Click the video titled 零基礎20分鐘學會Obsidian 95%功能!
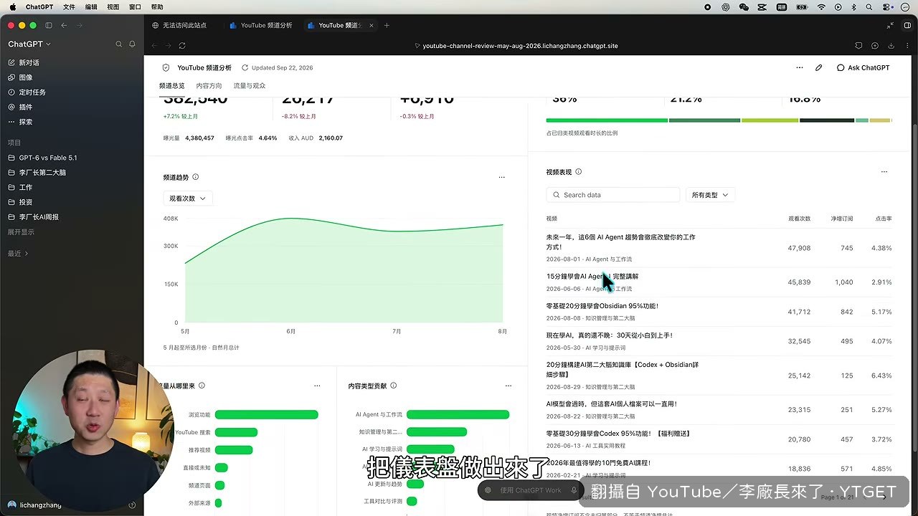This screenshot has width=918, height=516. click(602, 306)
